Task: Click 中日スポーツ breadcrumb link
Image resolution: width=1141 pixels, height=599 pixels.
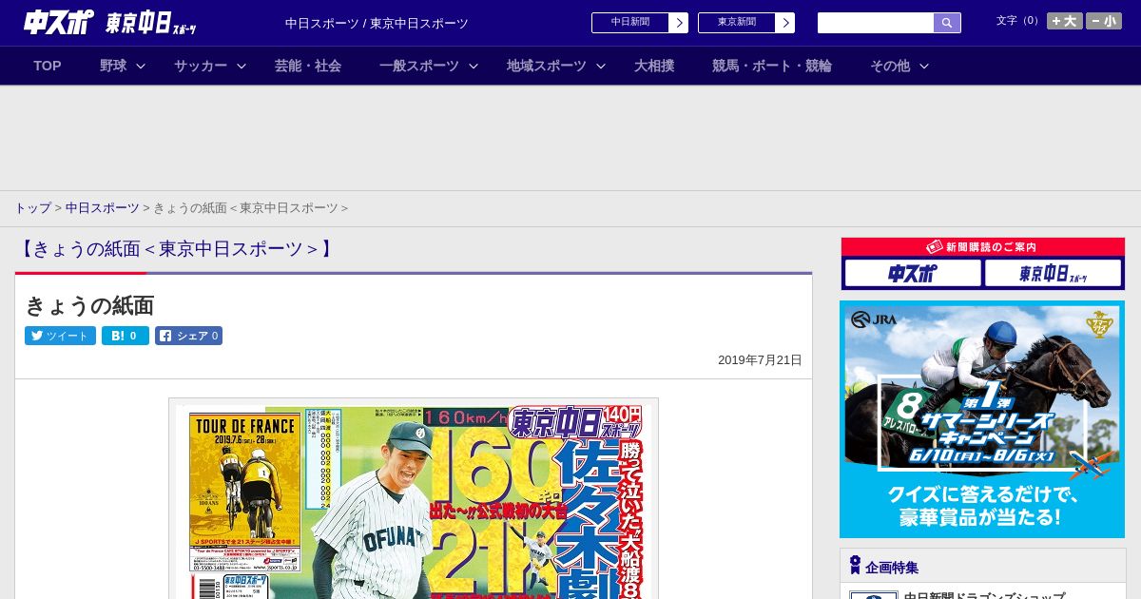Action: (x=103, y=207)
